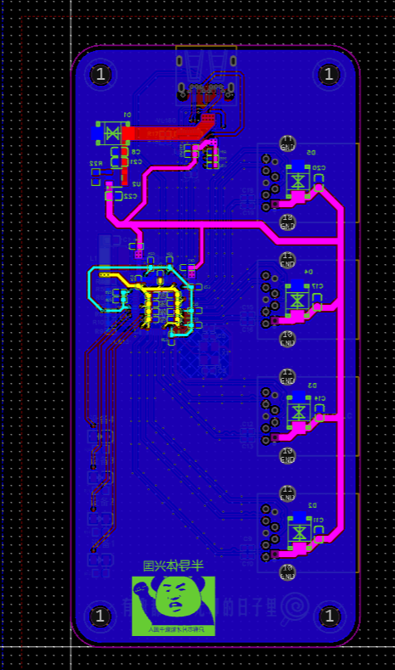Click the spiral lollipop silkscreen graphic
This screenshot has height=670, width=395.
coord(295,606)
